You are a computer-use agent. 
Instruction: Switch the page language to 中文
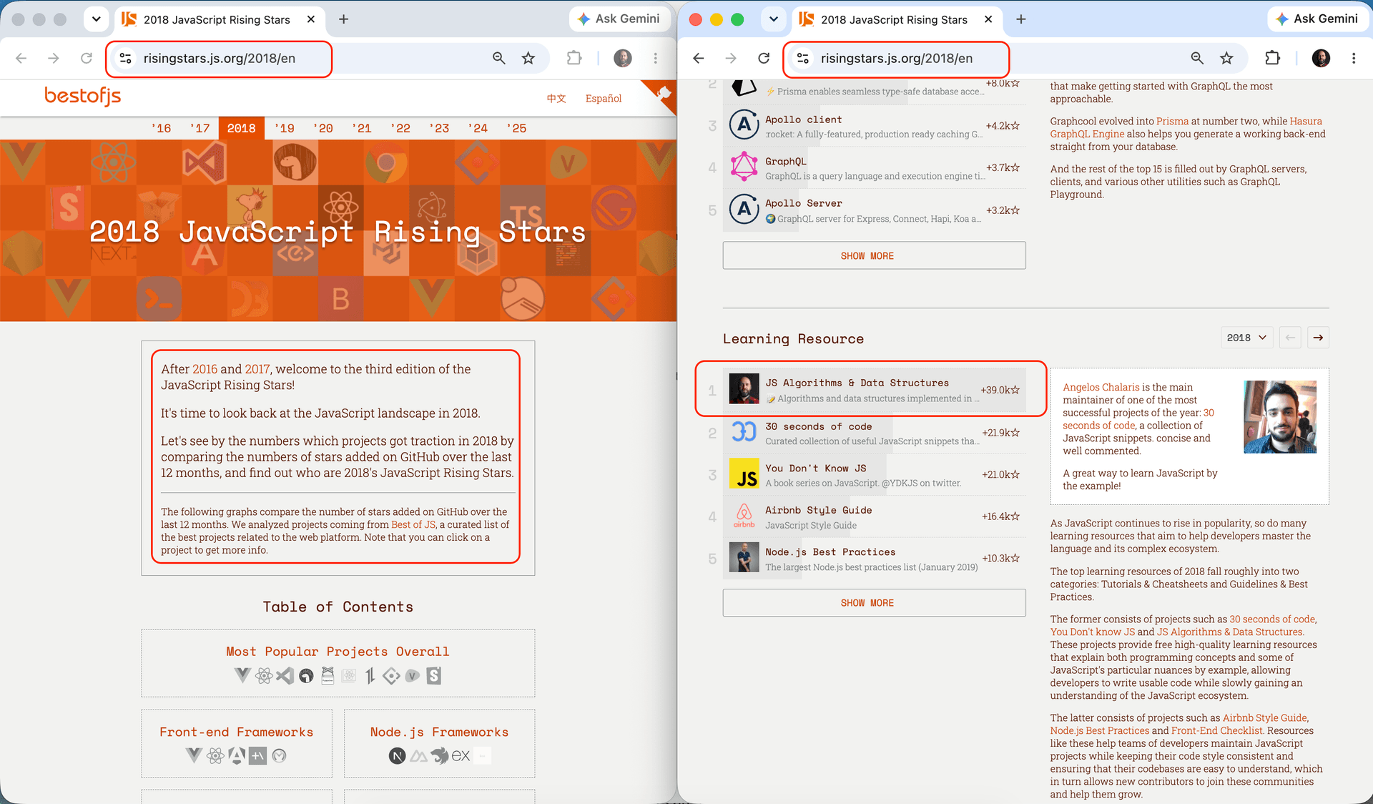tap(556, 99)
